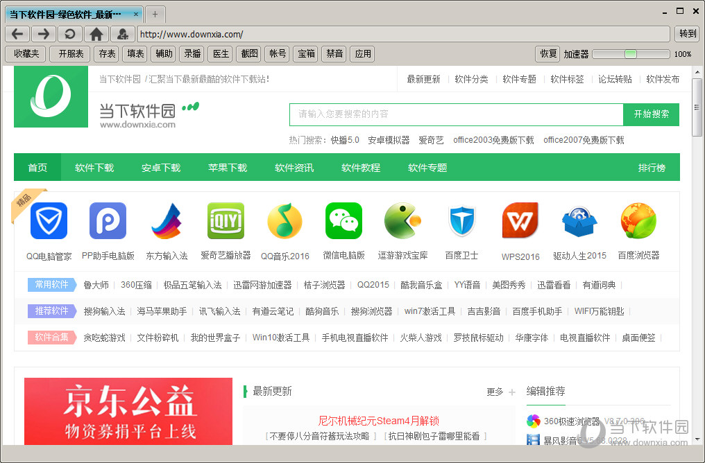Click the home icon in browser toolbar
This screenshot has height=463, width=705.
pos(96,33)
